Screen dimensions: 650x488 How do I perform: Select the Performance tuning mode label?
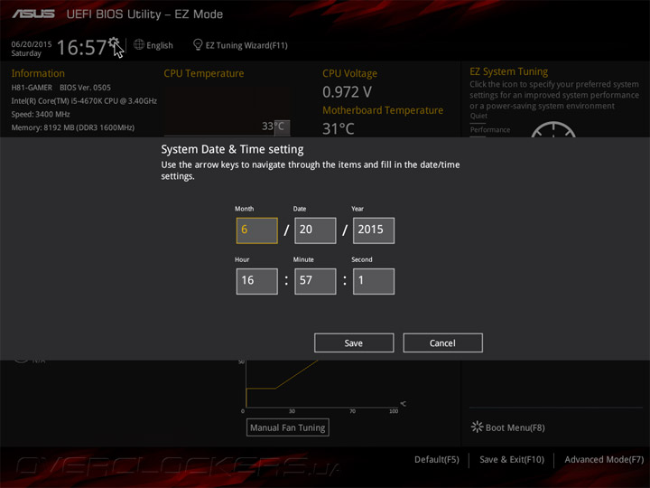click(x=490, y=130)
